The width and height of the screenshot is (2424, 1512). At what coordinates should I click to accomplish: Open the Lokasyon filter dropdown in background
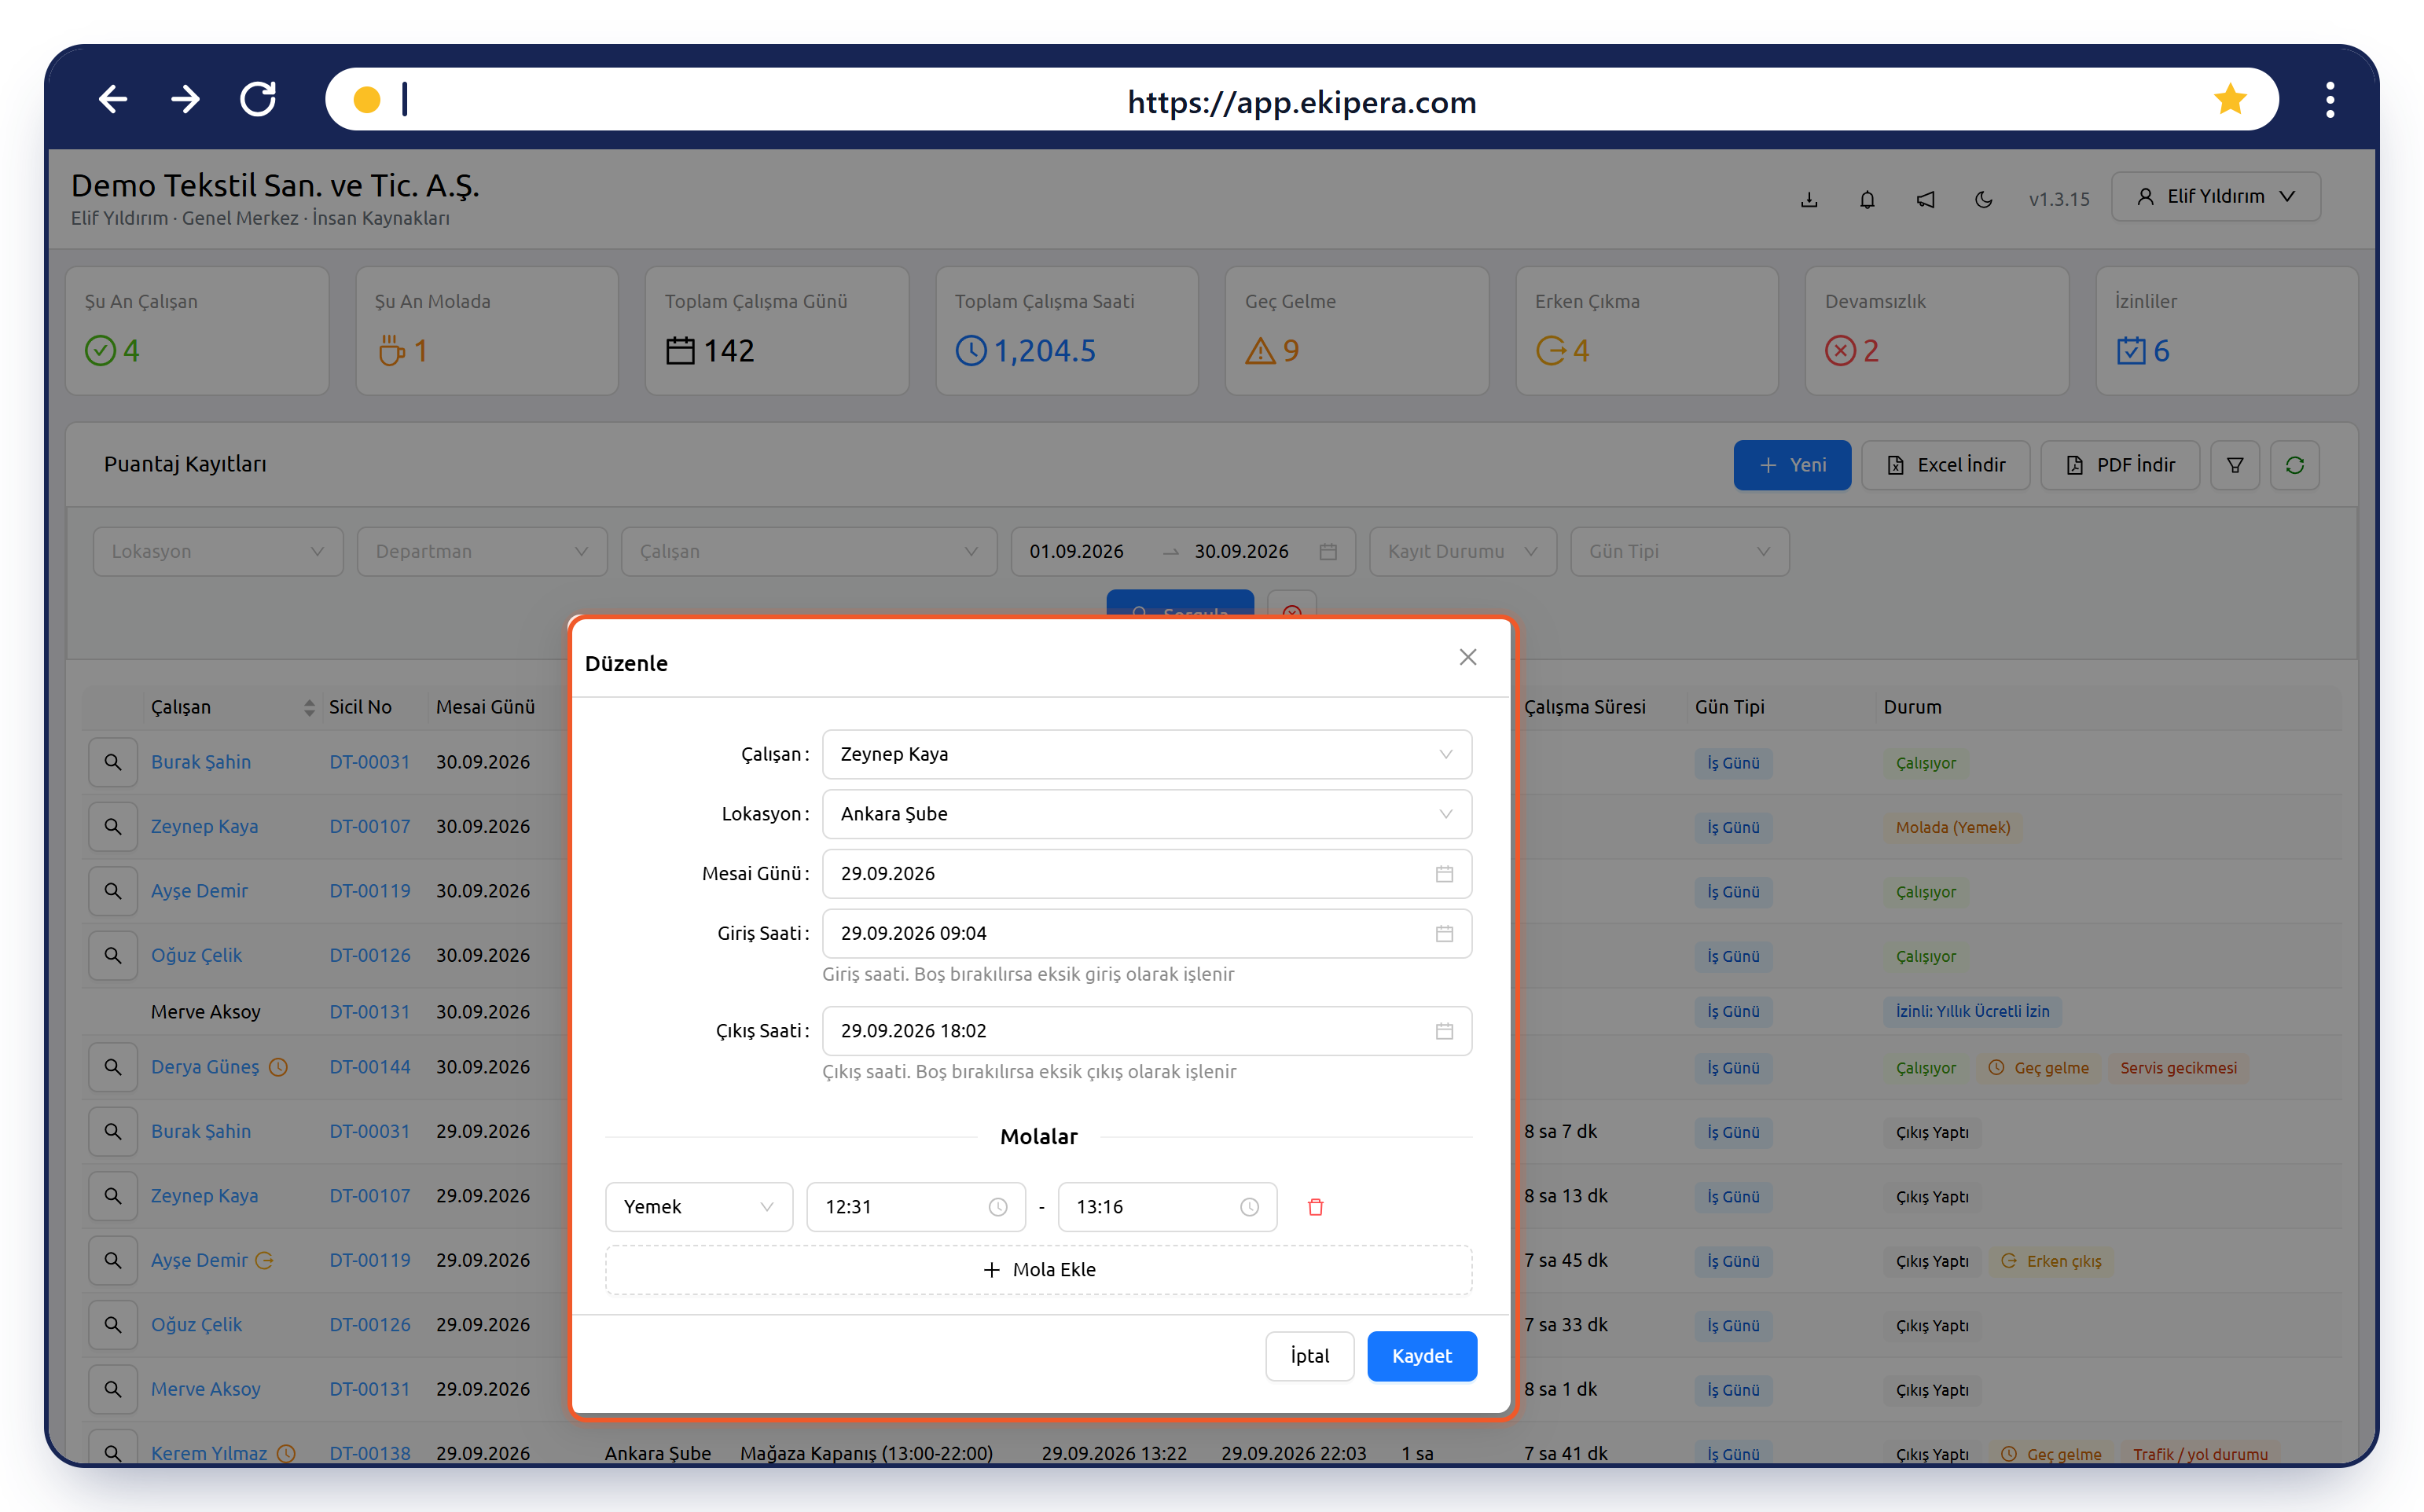(x=218, y=552)
